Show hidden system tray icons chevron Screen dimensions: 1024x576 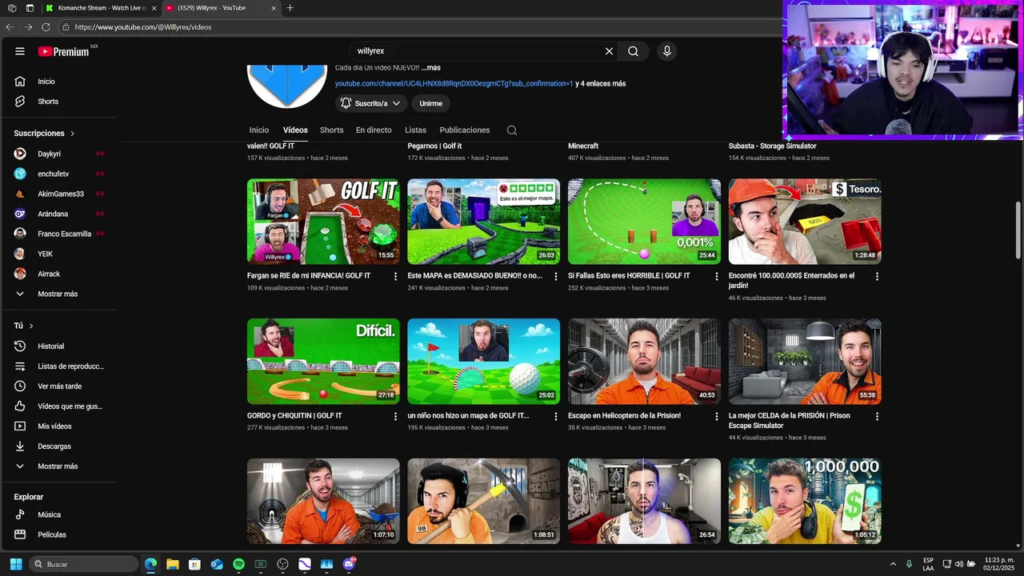pos(893,564)
